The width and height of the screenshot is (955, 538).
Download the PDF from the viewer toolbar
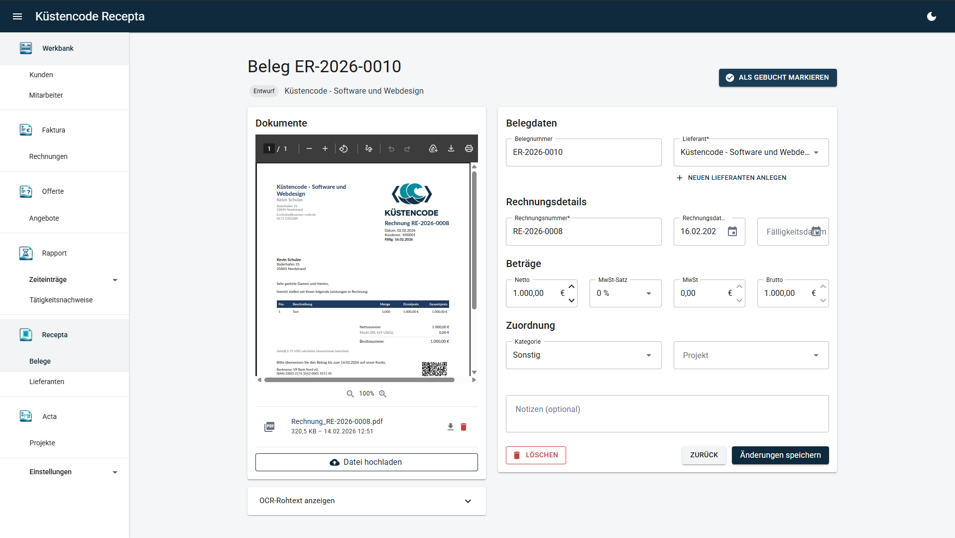[451, 148]
